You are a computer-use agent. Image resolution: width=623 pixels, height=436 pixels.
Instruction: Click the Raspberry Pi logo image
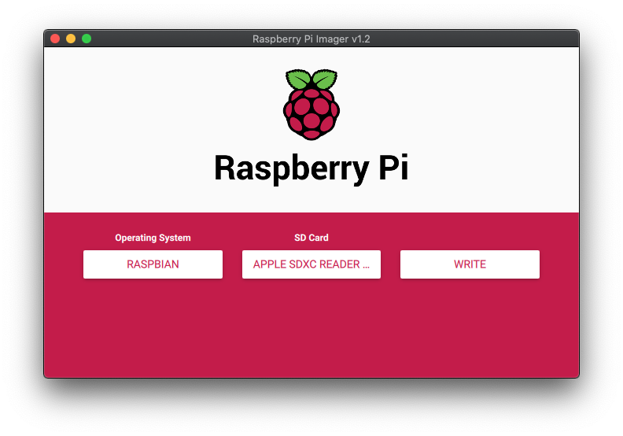click(311, 105)
